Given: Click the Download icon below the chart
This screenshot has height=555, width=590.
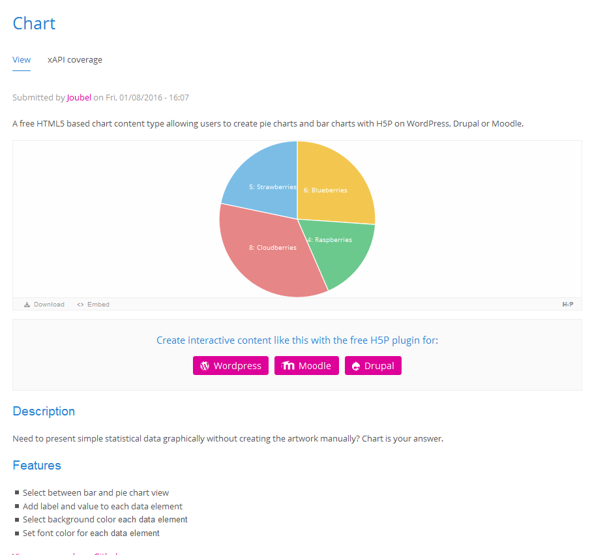Looking at the screenshot, I should (27, 305).
